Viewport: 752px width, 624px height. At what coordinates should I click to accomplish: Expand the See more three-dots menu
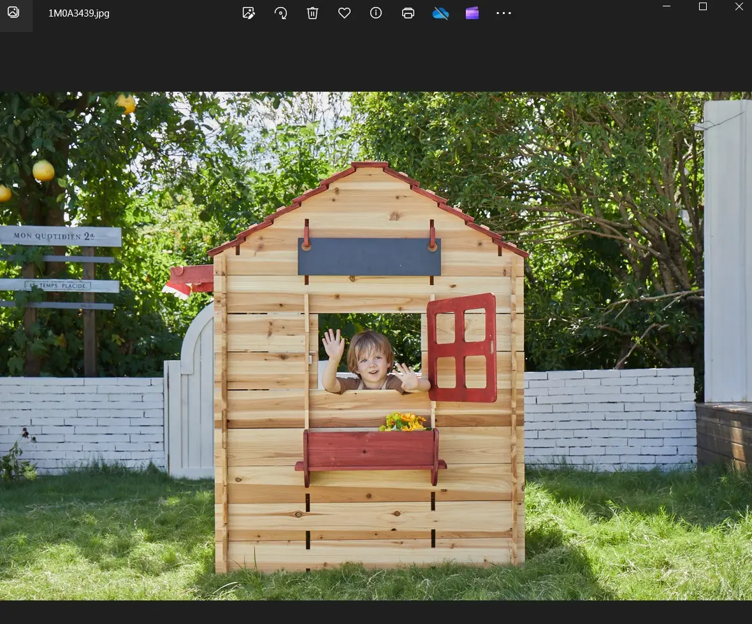[503, 13]
